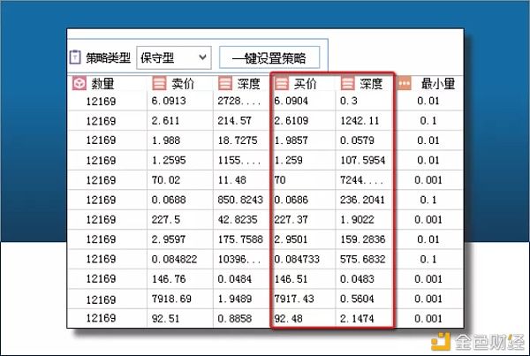Click the list icon in 卖价 header
This screenshot has width=530, height=356.
[159, 84]
